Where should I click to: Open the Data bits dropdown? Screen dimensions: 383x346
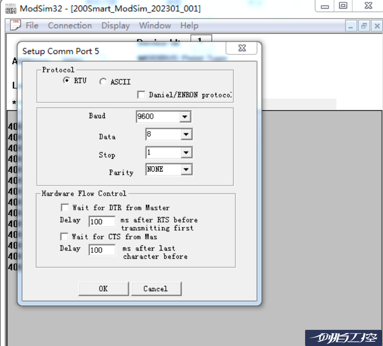pos(187,134)
